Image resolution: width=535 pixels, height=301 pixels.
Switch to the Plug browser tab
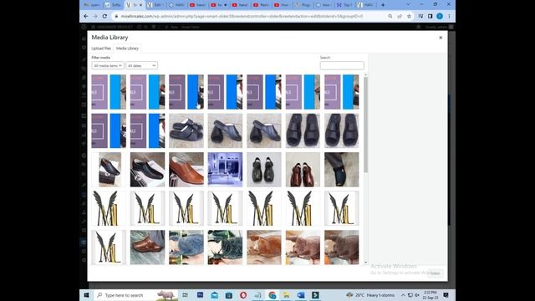tap(303, 5)
